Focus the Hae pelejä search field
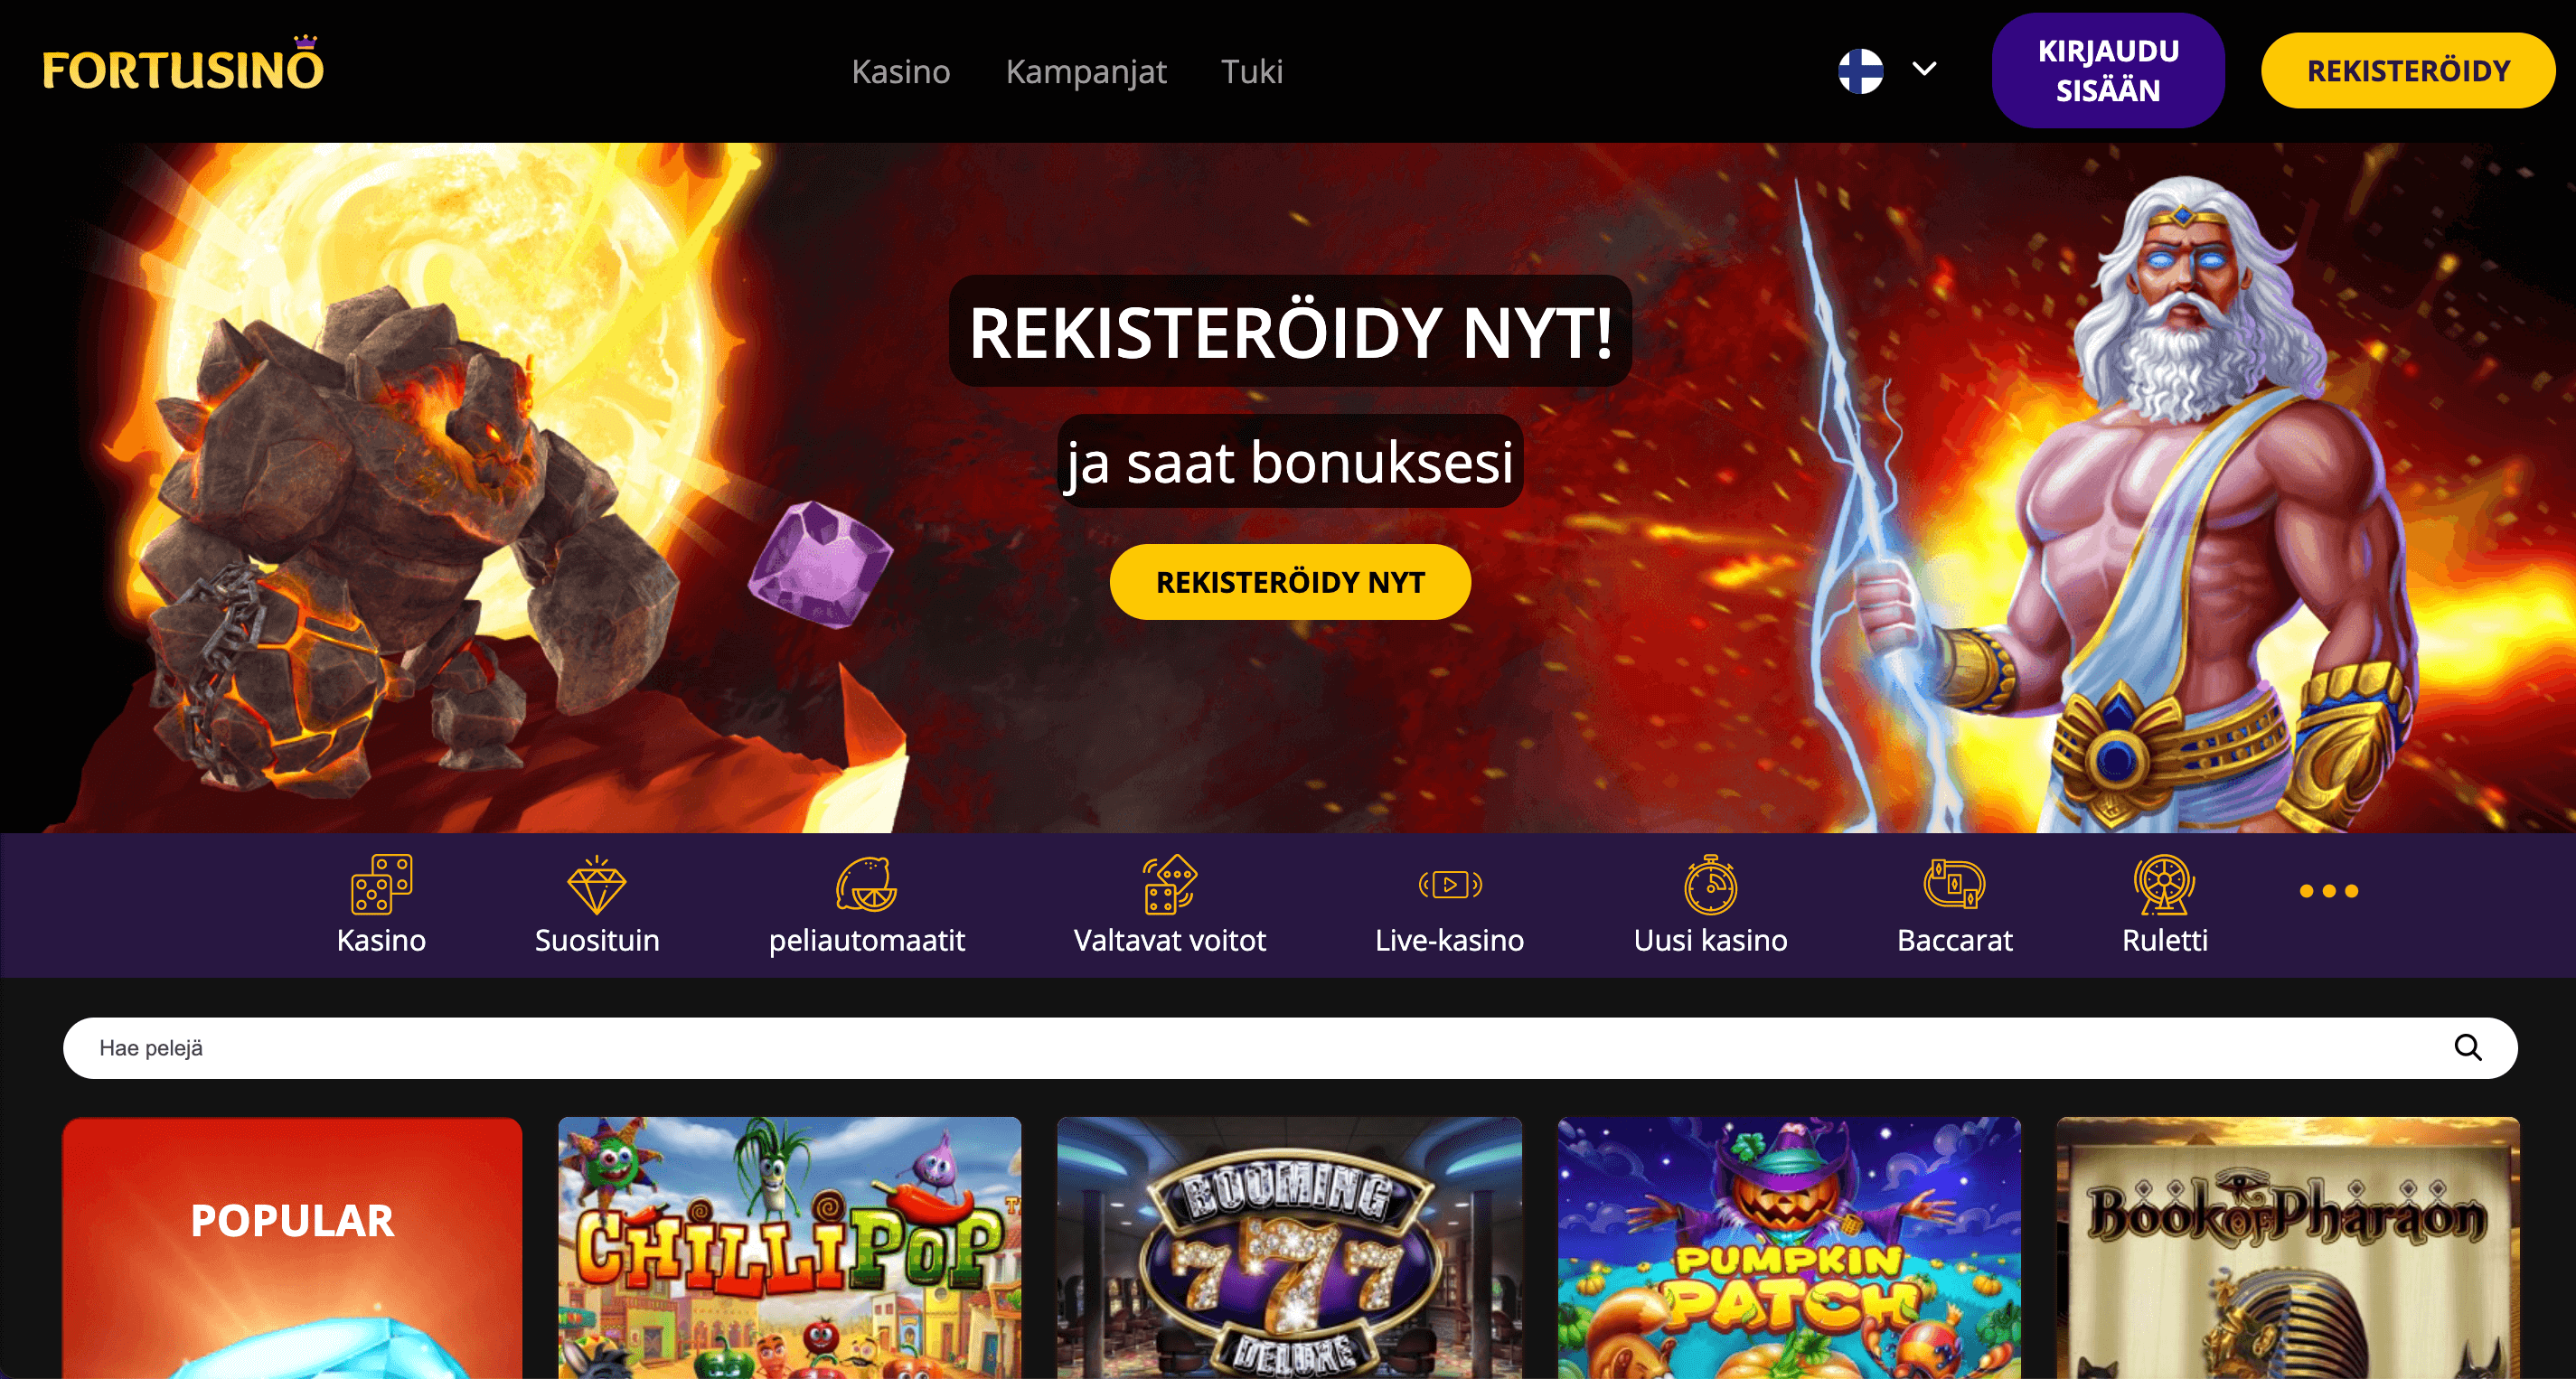 1290,1048
